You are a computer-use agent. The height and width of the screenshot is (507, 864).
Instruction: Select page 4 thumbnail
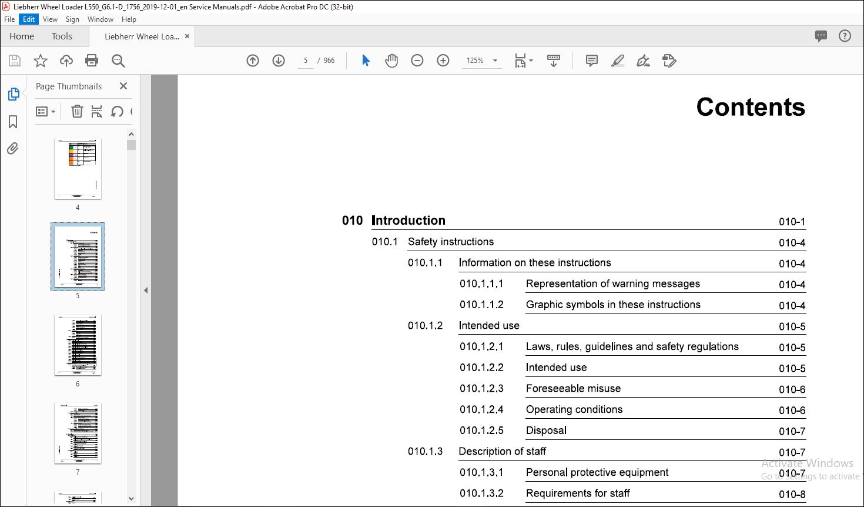click(78, 169)
